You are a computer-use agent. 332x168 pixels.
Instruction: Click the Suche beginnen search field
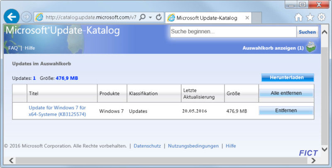click(x=233, y=32)
